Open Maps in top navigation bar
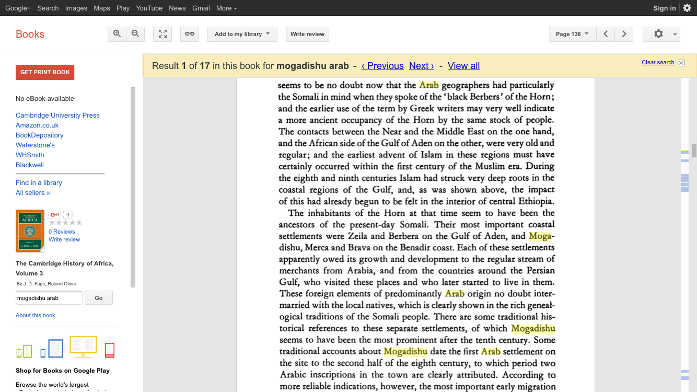This screenshot has width=697, height=392. pyautogui.click(x=102, y=8)
